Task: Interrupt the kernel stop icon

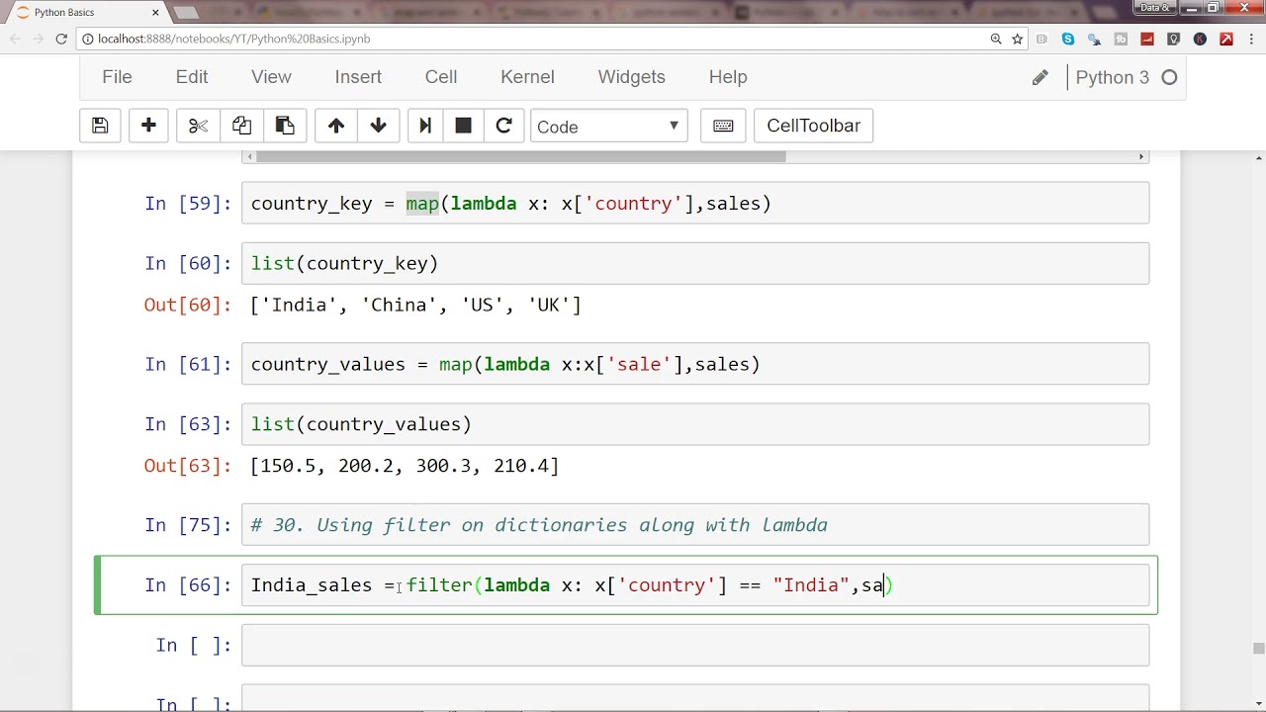Action: coord(463,126)
